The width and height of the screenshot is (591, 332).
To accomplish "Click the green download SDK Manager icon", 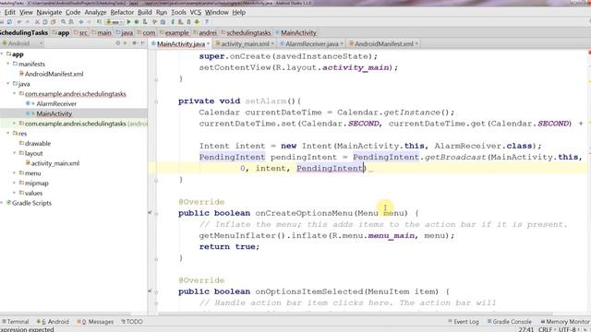I will tap(197, 22).
